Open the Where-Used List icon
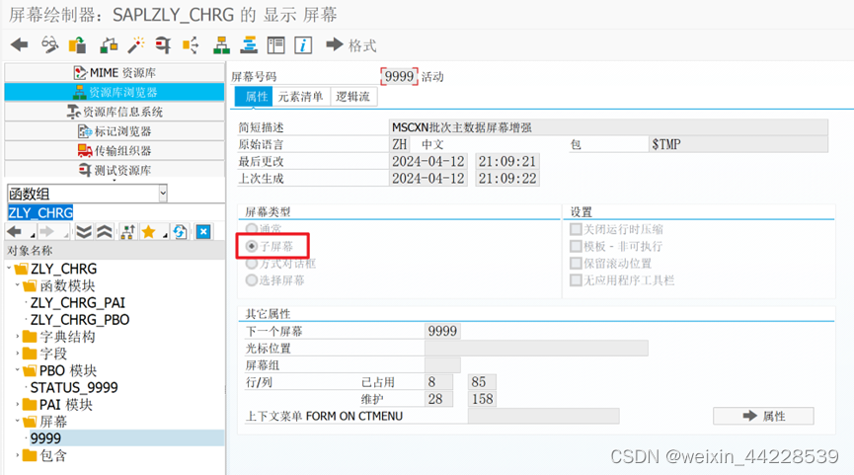This screenshot has width=854, height=475. [x=191, y=44]
